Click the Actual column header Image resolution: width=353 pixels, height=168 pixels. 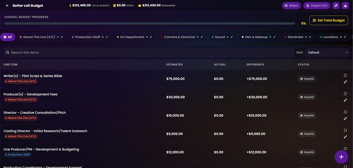(x=220, y=65)
